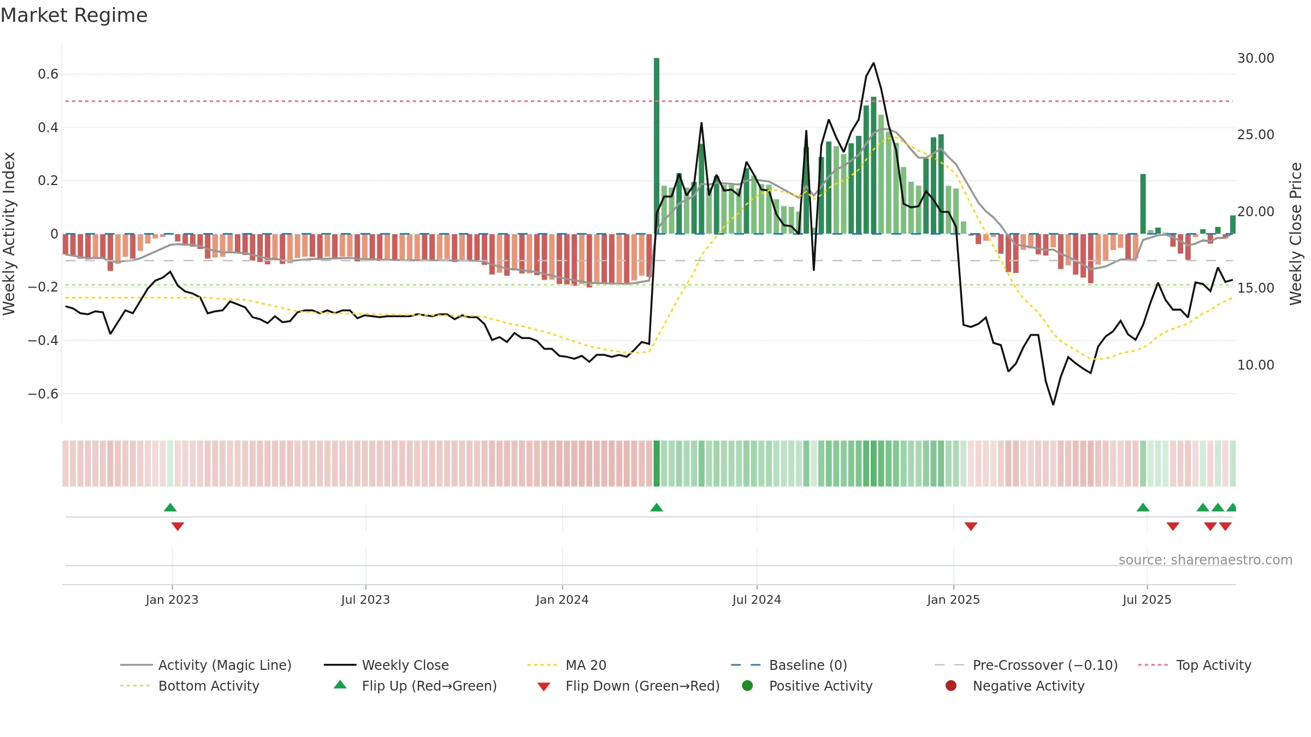Toggle Activity (Magic Line) legend entry

coord(206,665)
